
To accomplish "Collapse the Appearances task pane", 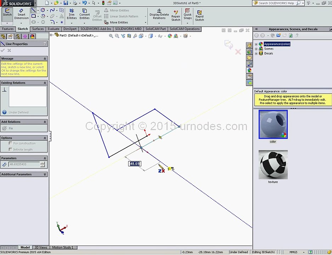I will [257, 29].
